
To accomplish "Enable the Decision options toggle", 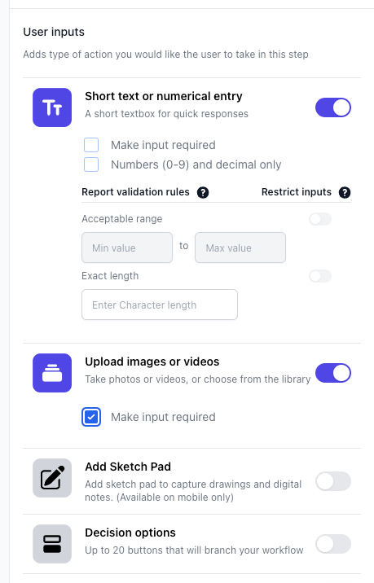I will [x=333, y=544].
